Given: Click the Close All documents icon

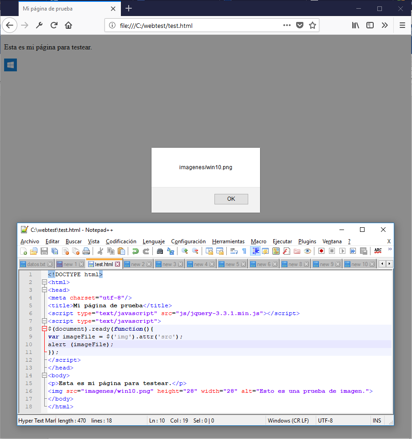Looking at the screenshot, I should 76,251.
